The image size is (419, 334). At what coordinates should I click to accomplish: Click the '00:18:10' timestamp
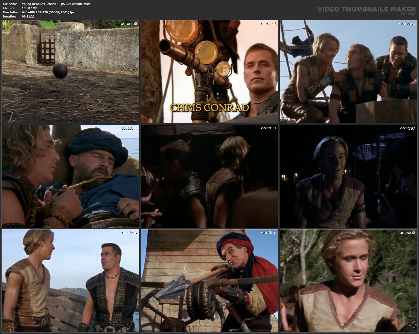coord(268,233)
